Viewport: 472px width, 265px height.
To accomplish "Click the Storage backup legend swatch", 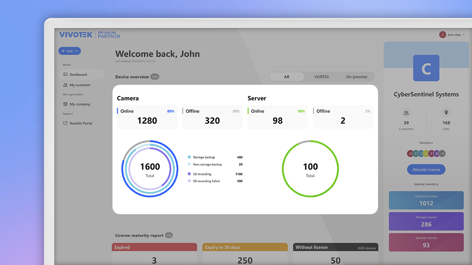I will pyautogui.click(x=189, y=157).
